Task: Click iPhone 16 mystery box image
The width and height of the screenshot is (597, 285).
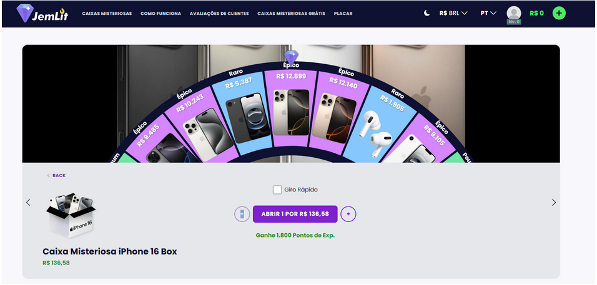Action: [x=71, y=215]
